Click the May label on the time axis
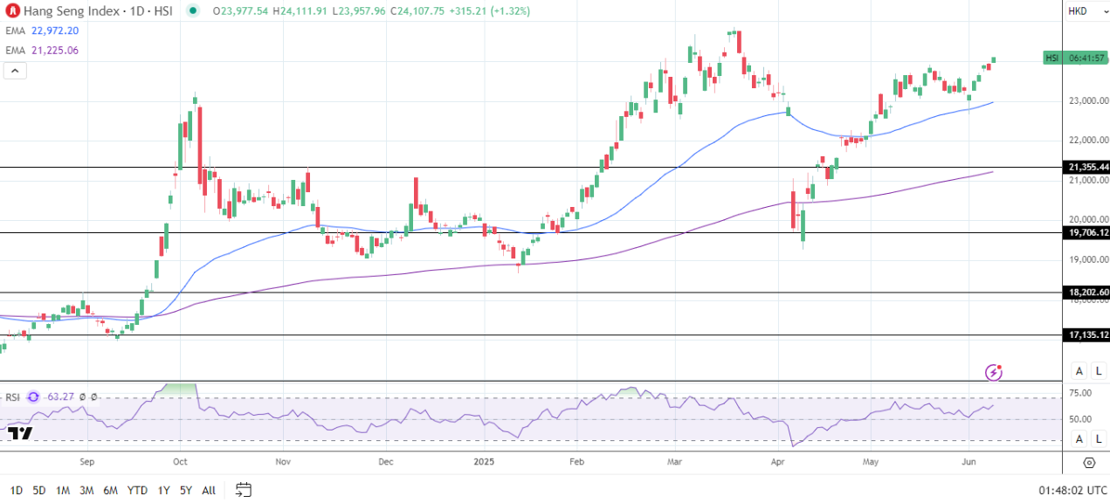This screenshot has height=503, width=1110. (870, 460)
